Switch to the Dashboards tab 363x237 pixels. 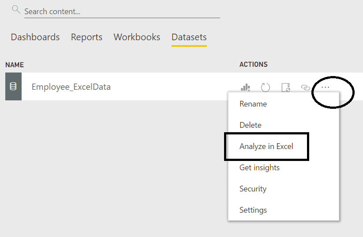tap(35, 37)
